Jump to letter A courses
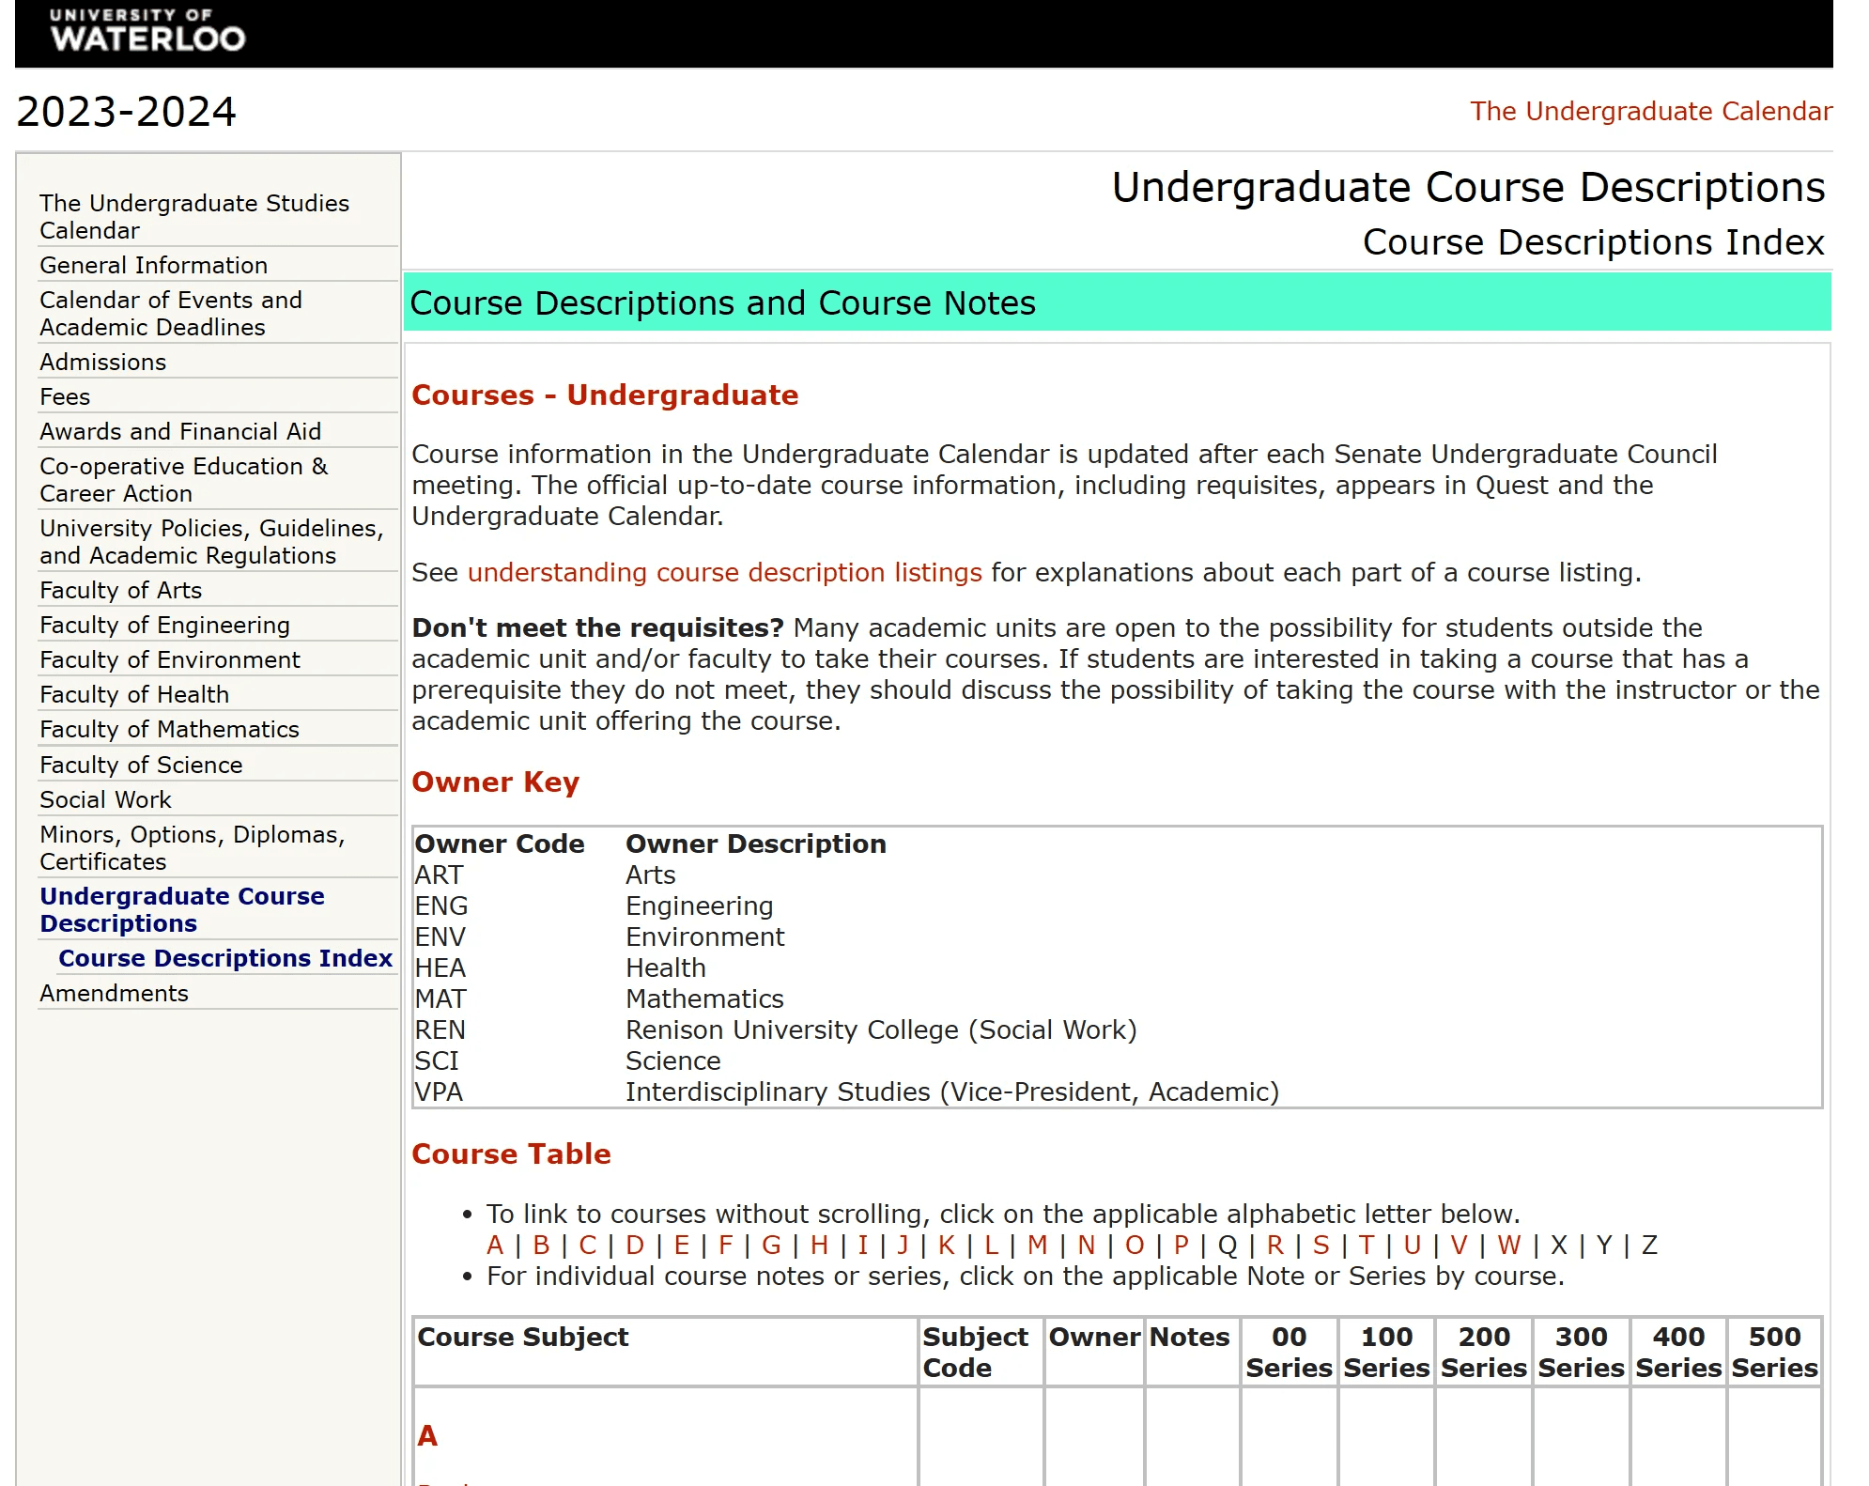The width and height of the screenshot is (1869, 1486). (x=495, y=1245)
